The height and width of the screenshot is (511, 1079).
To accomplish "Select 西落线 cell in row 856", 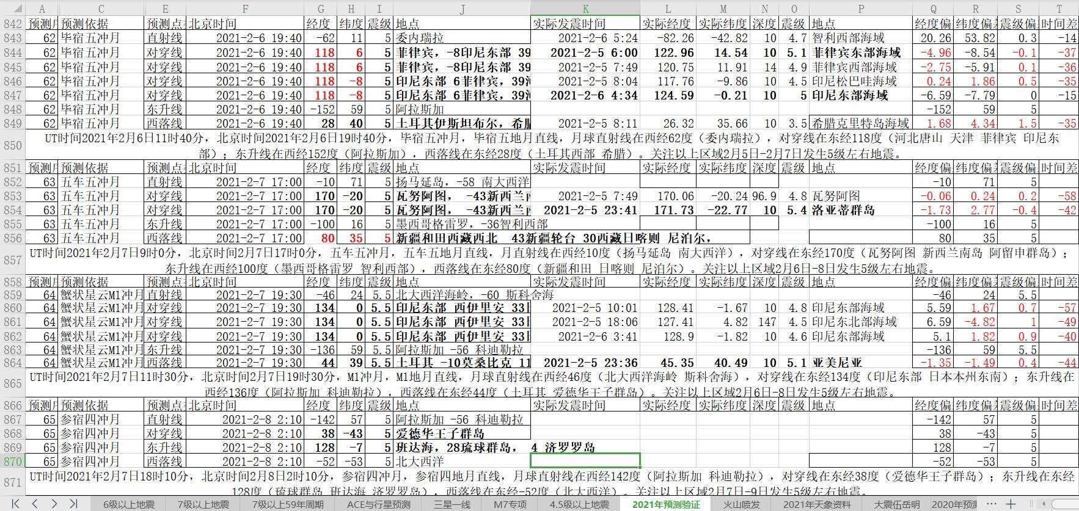I will click(x=165, y=238).
